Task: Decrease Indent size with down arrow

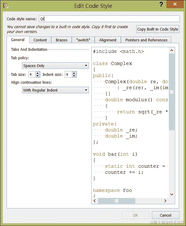Action: click(74, 76)
